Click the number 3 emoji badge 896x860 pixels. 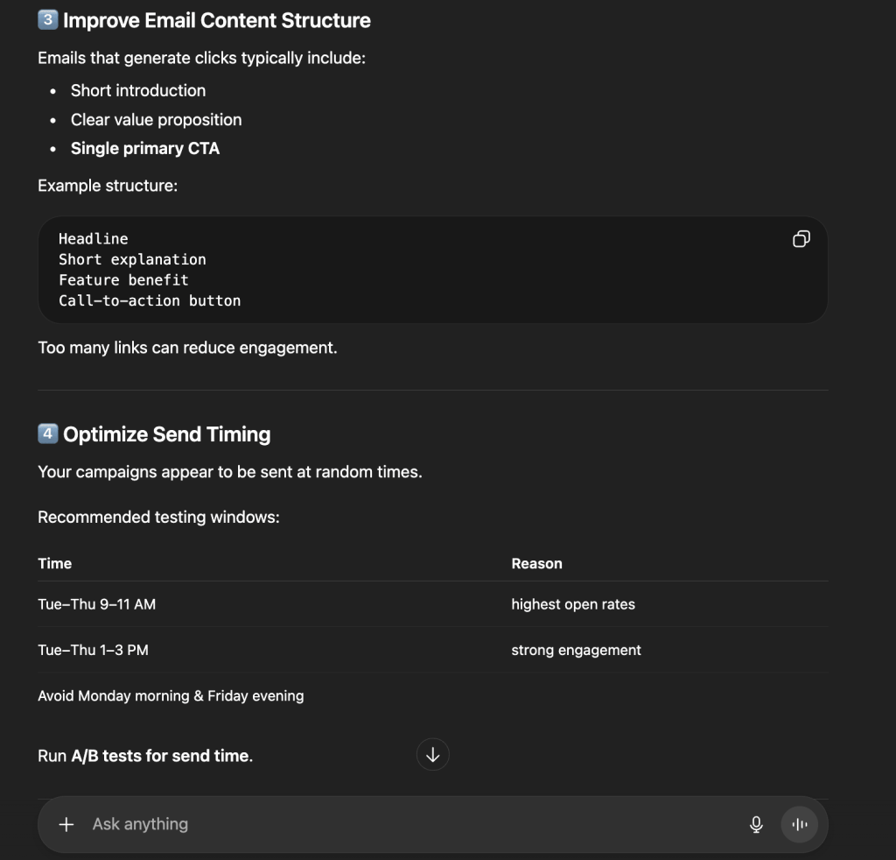[x=48, y=20]
